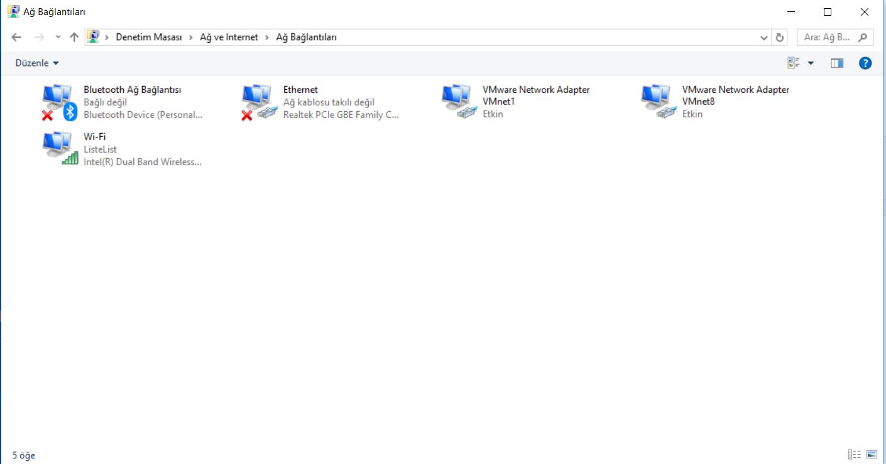Open recent locations dropdown arrow
Viewport: 886px width, 464px height.
point(58,37)
